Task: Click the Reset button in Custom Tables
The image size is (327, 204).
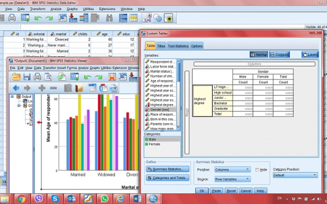Action: click(x=231, y=191)
